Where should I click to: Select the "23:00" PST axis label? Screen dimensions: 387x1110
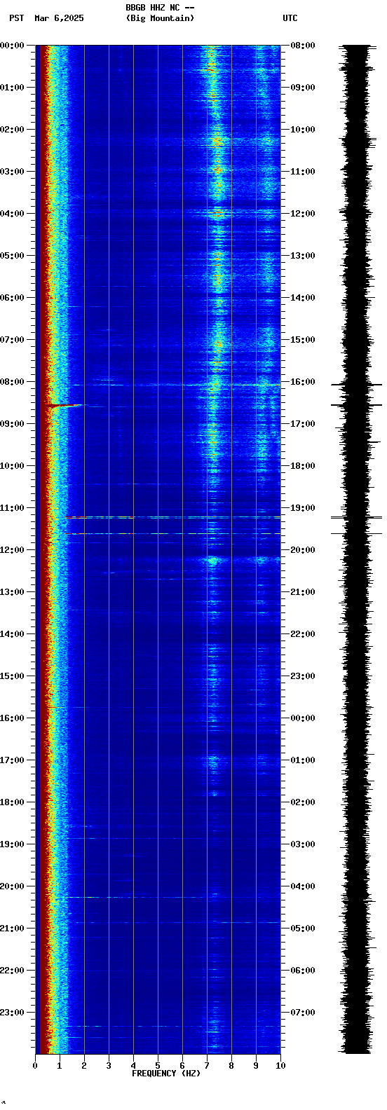[12, 1013]
